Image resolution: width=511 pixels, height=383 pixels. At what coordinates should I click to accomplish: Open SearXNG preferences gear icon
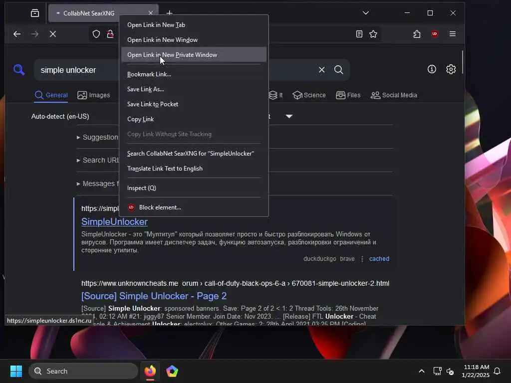click(451, 69)
